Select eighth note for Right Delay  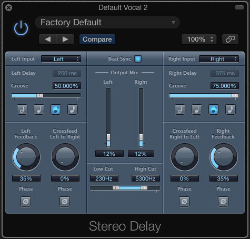click(x=214, y=109)
